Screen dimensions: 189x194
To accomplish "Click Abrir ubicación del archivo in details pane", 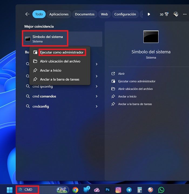I will pyautogui.click(x=135, y=89).
